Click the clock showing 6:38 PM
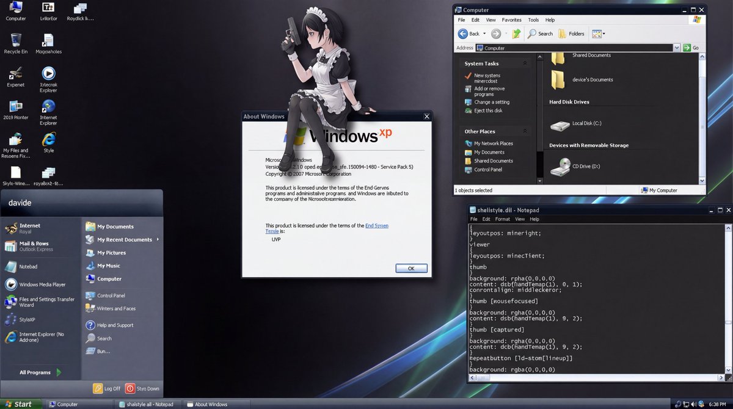Image resolution: width=733 pixels, height=409 pixels. pos(718,404)
